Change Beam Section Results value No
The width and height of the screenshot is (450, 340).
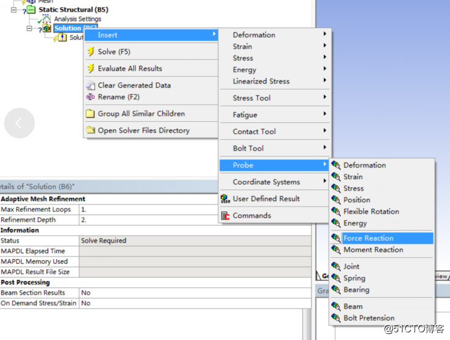click(195, 292)
